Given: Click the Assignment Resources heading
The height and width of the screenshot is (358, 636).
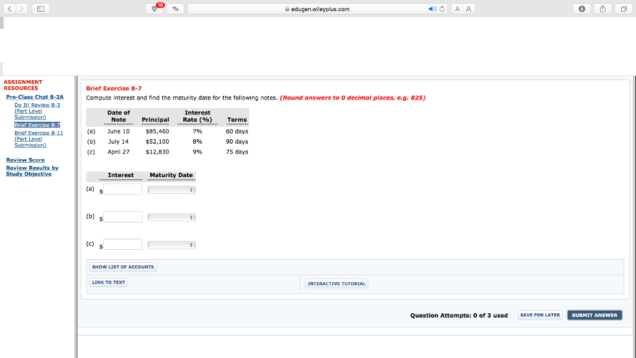Looking at the screenshot, I should pyautogui.click(x=23, y=85).
